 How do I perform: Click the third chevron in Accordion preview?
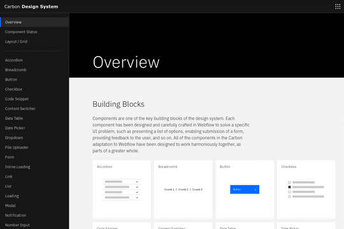137,192
